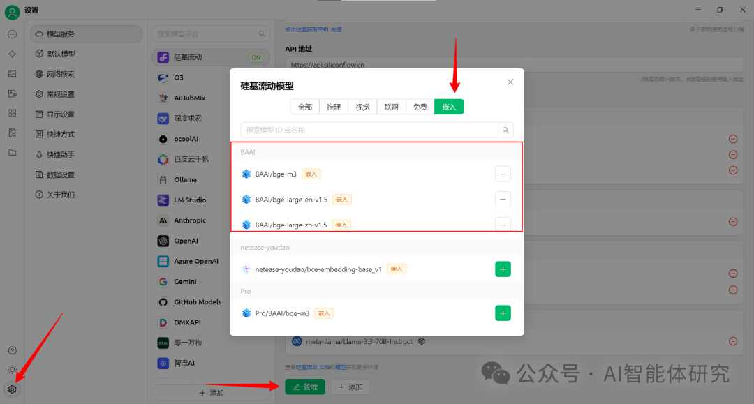
Task: Add netease-youdao/bce-embedding-base_v1 with plus button
Action: (503, 269)
